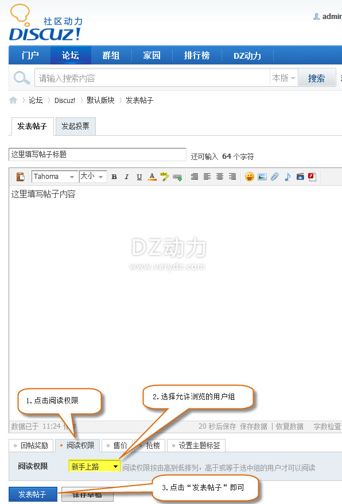Click the 搜索 search button
This screenshot has height=504, width=342.
pyautogui.click(x=317, y=78)
